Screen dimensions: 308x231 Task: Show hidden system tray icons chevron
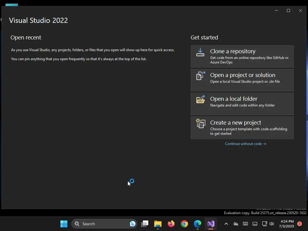click(226, 224)
